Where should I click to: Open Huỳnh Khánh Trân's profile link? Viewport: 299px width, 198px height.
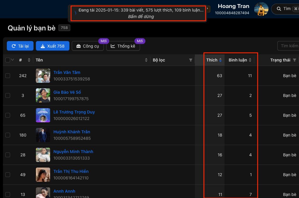click(x=72, y=132)
